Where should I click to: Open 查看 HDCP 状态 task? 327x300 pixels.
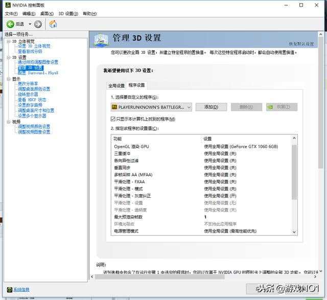tap(32, 100)
